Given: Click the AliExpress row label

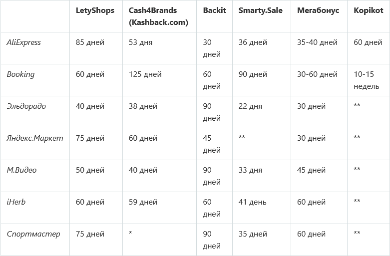Looking at the screenshot, I should (x=23, y=42).
